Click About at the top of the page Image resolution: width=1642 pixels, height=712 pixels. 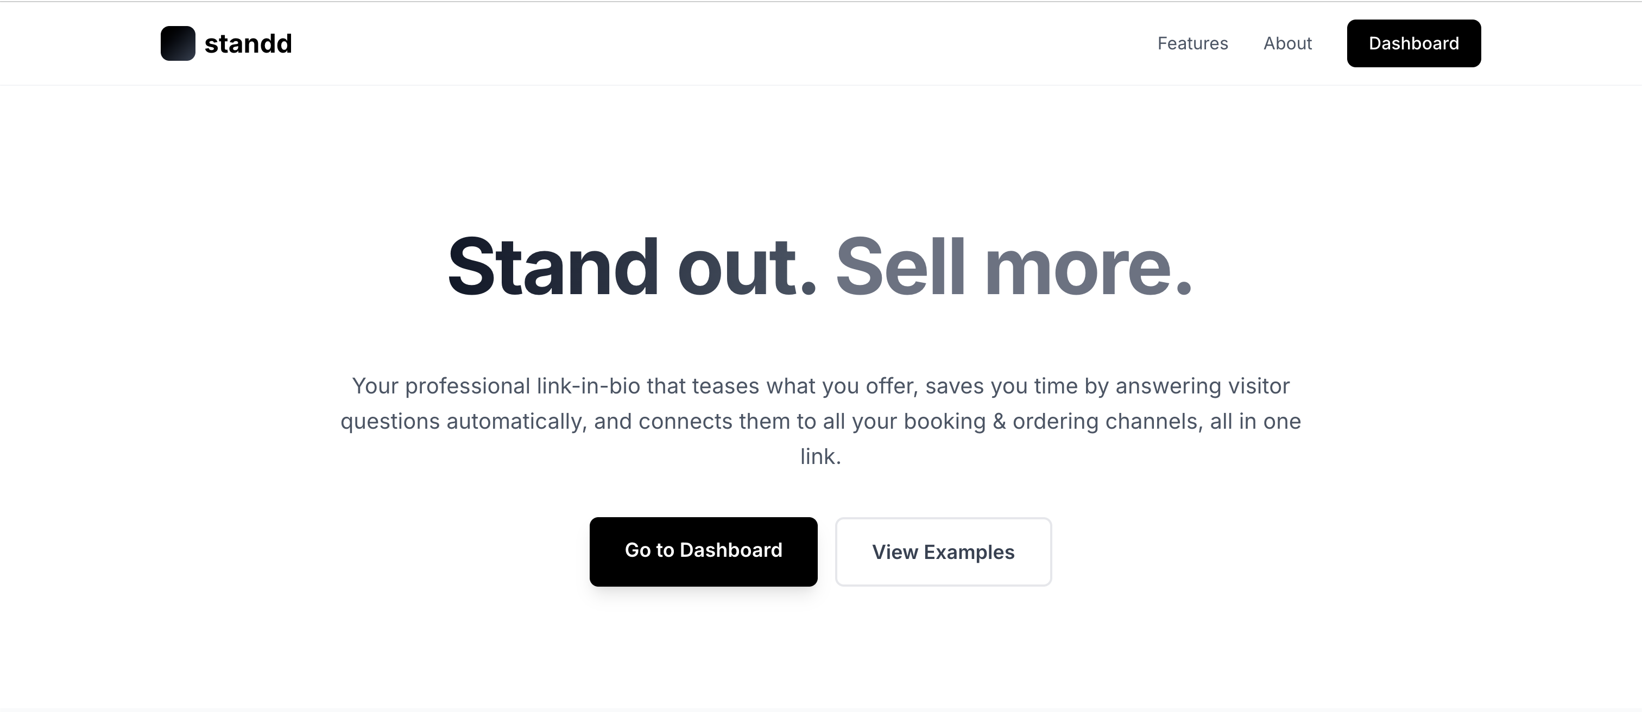pyautogui.click(x=1287, y=43)
